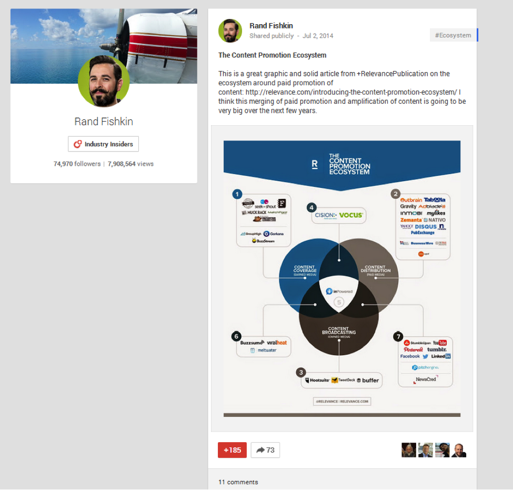Viewport: 513px width, 490px height.
Task: Click the rightmost commenter's avatar
Action: click(x=460, y=450)
